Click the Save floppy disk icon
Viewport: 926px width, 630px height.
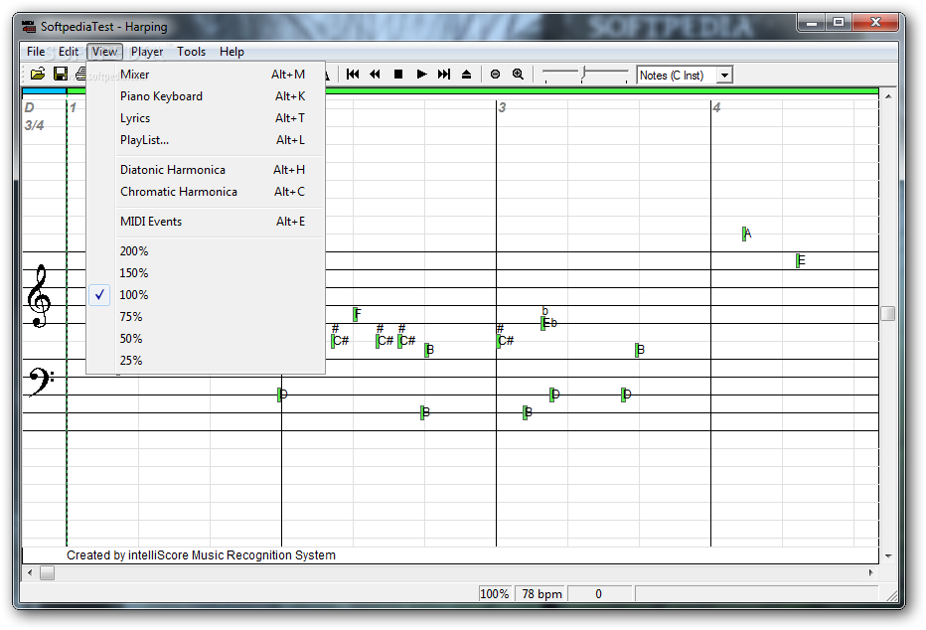pyautogui.click(x=61, y=74)
